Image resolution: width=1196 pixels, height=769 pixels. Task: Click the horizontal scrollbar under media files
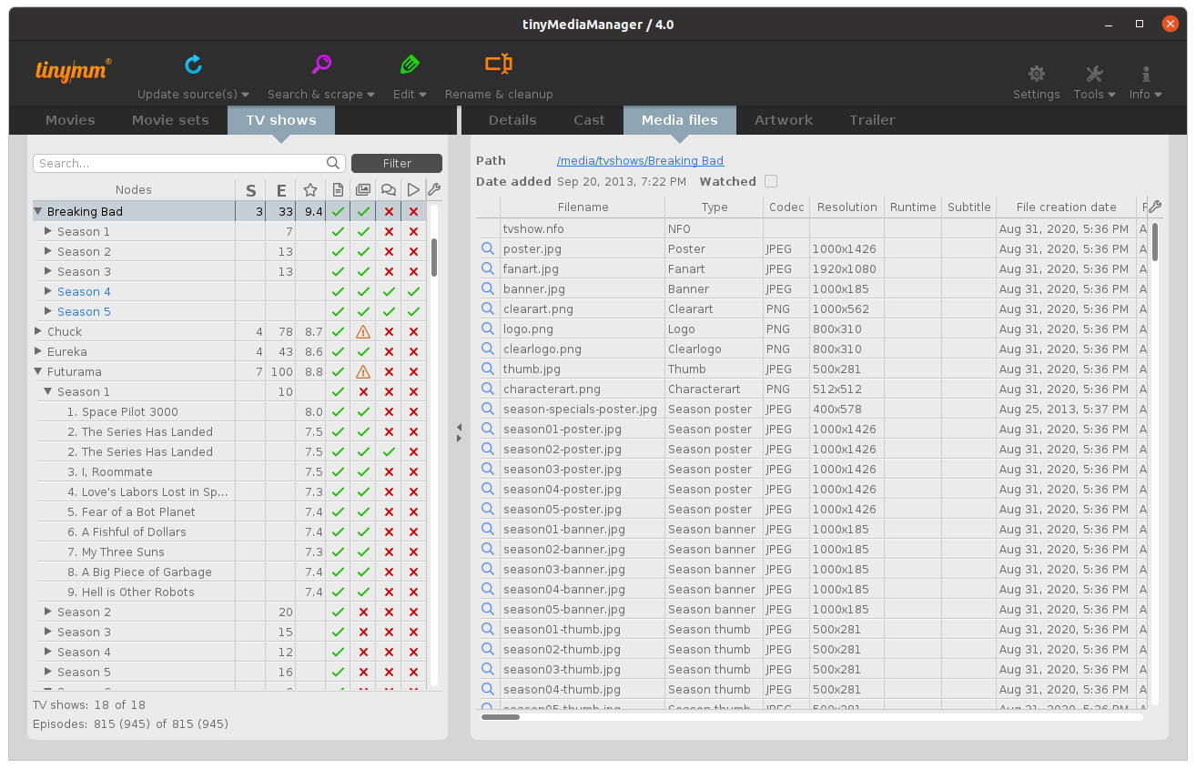[501, 717]
